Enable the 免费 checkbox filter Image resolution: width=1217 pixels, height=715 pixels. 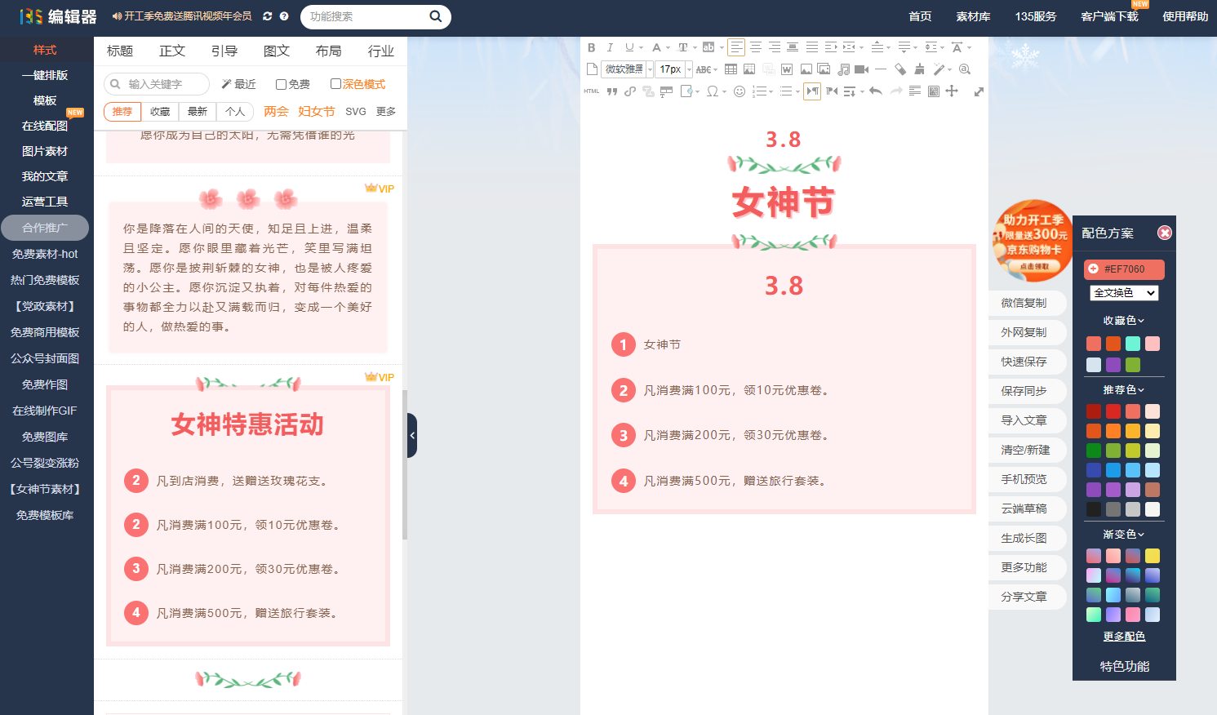point(281,84)
